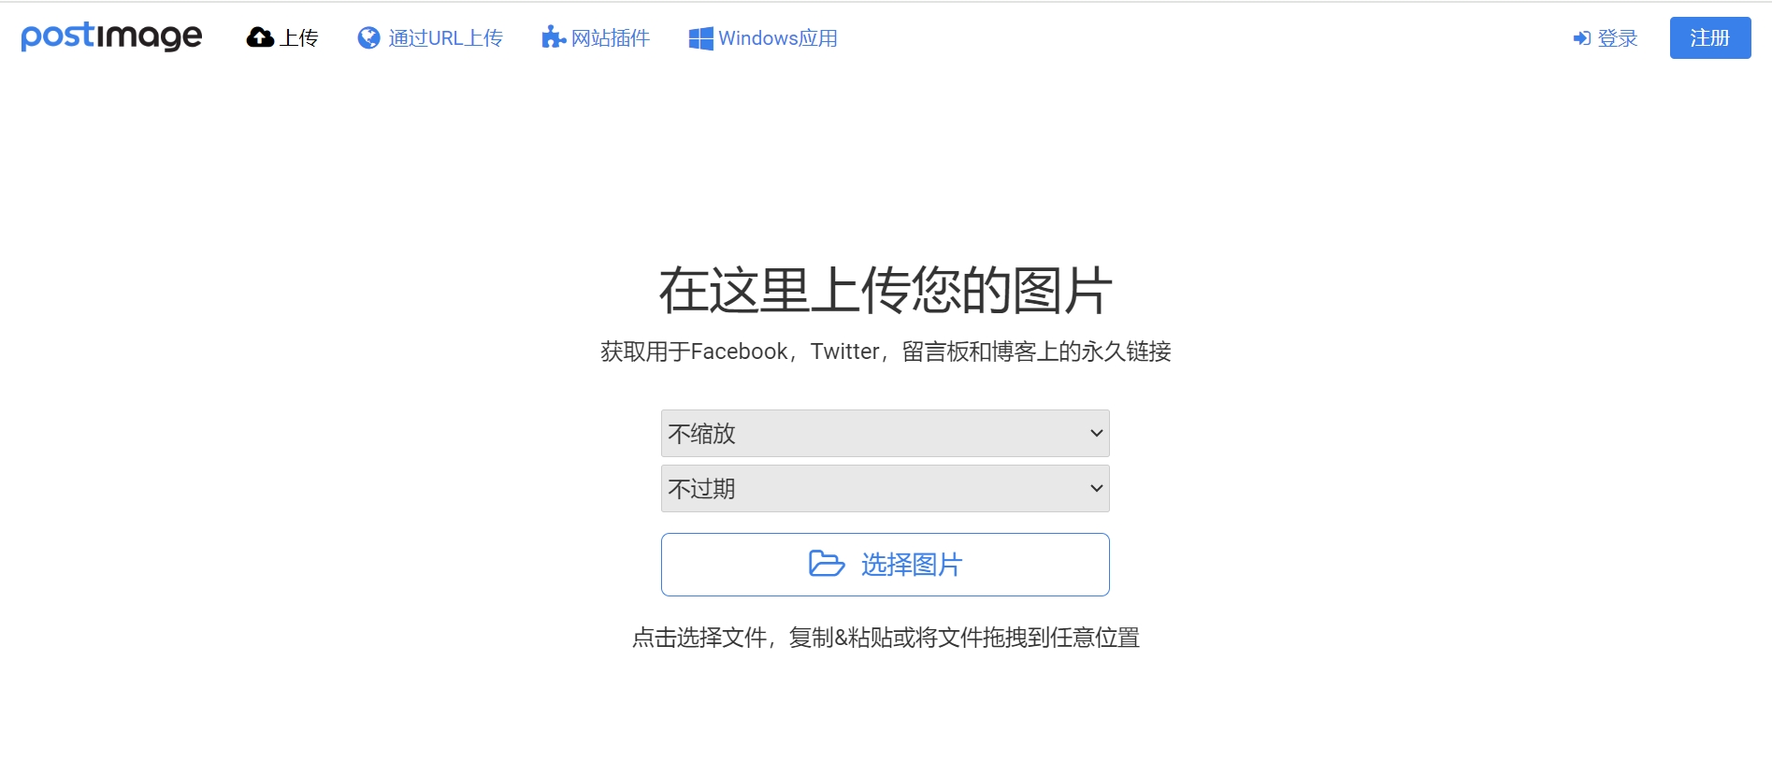Open the Windows应用 link
The image size is (1772, 775).
(763, 38)
